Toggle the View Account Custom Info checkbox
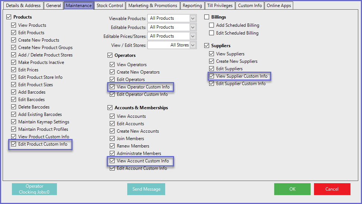Viewport: 362px width, 204px height. coord(112,161)
